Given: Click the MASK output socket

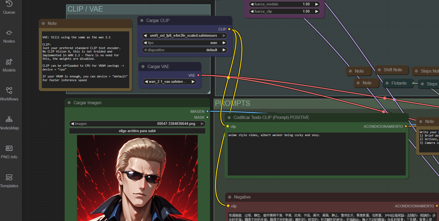Looking at the screenshot, I should 207,117.
